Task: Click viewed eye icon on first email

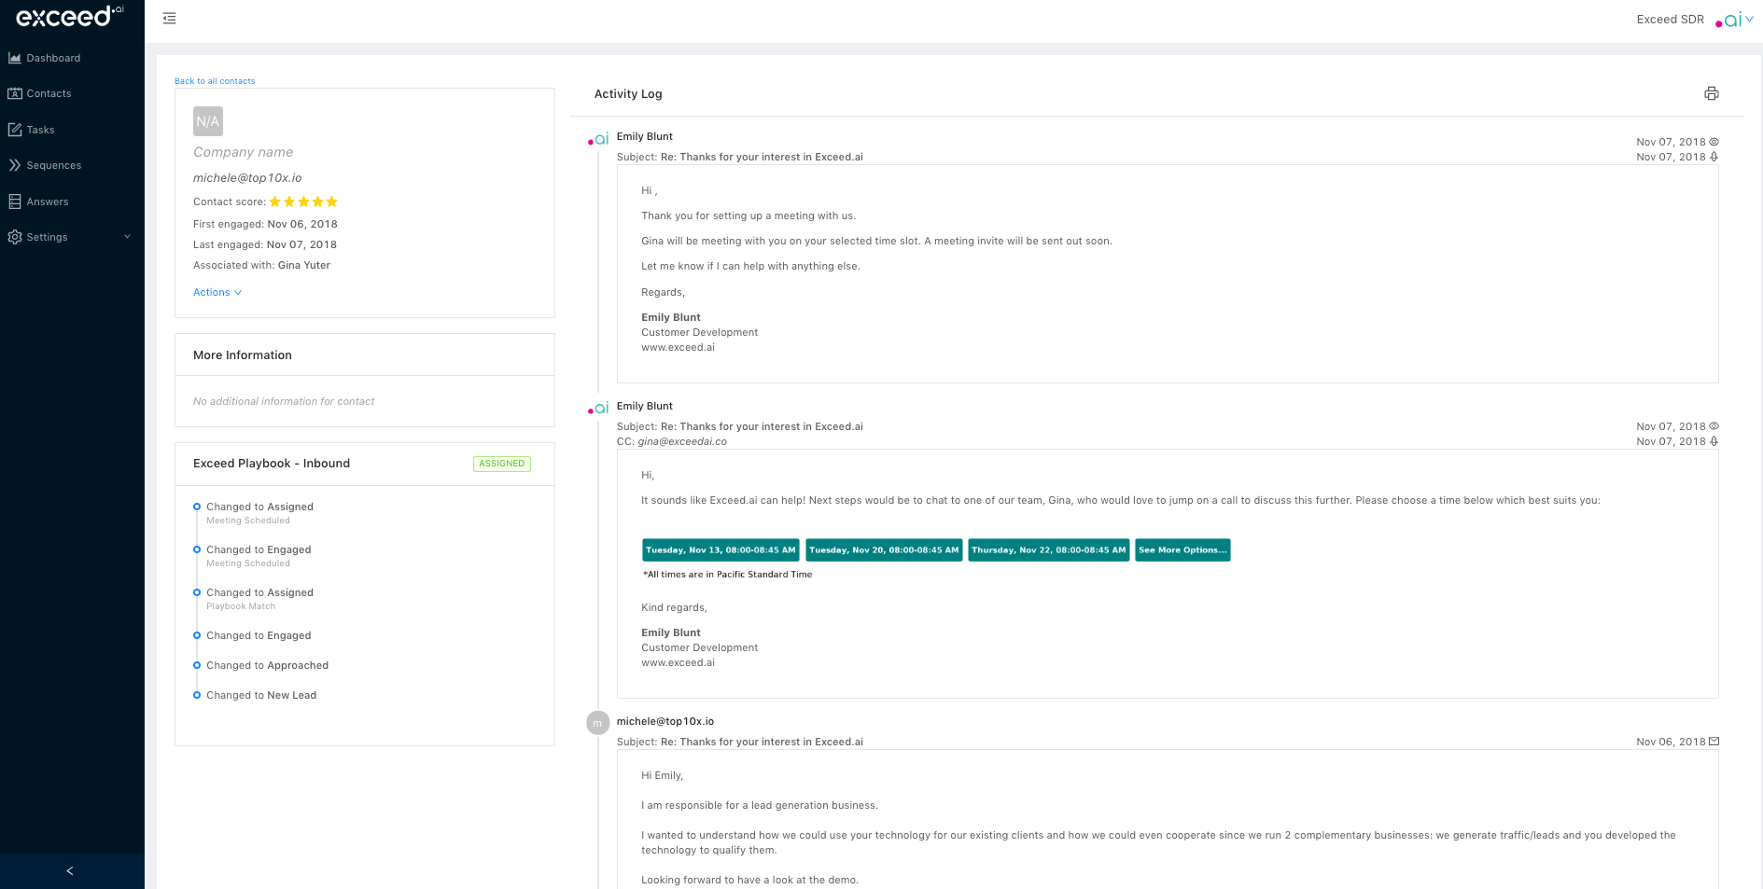Action: coord(1714,142)
